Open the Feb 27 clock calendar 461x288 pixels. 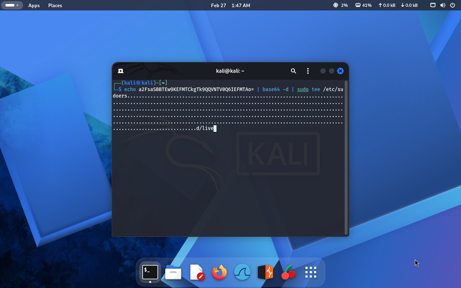pyautogui.click(x=230, y=5)
